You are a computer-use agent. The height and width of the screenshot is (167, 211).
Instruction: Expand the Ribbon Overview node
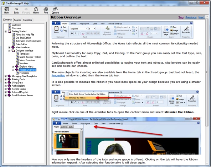click(x=13, y=70)
